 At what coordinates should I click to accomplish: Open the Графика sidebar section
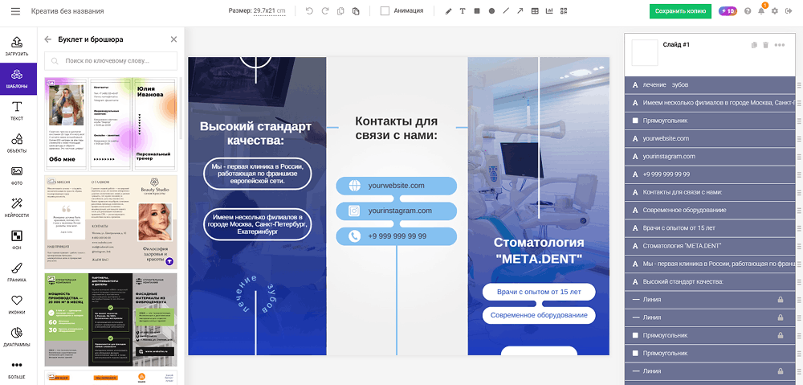(17, 272)
